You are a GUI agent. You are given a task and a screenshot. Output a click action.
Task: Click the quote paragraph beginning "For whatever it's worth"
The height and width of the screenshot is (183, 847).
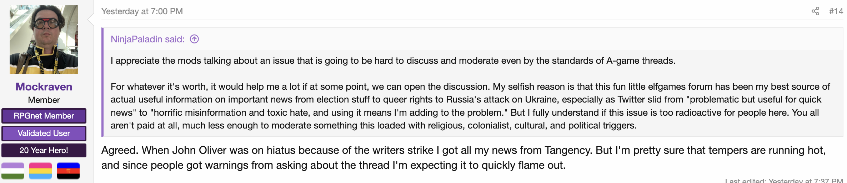pyautogui.click(x=471, y=106)
